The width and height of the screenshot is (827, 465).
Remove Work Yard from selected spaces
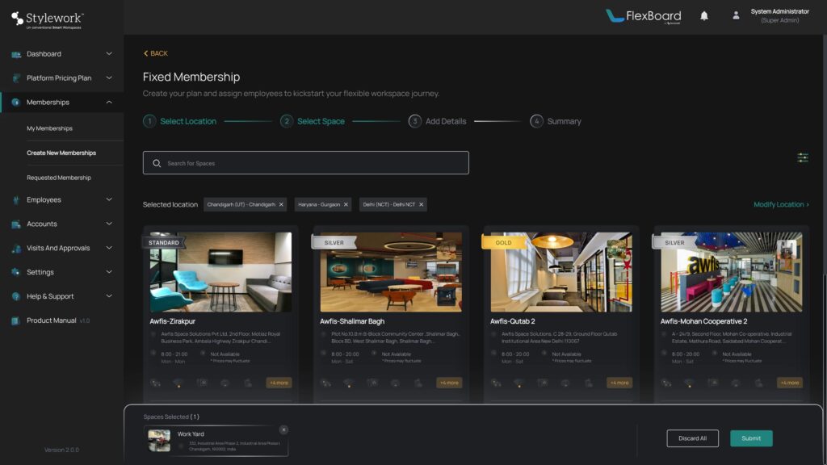(283, 429)
